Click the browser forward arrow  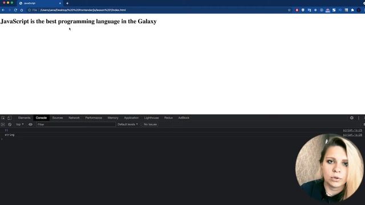(9, 10)
